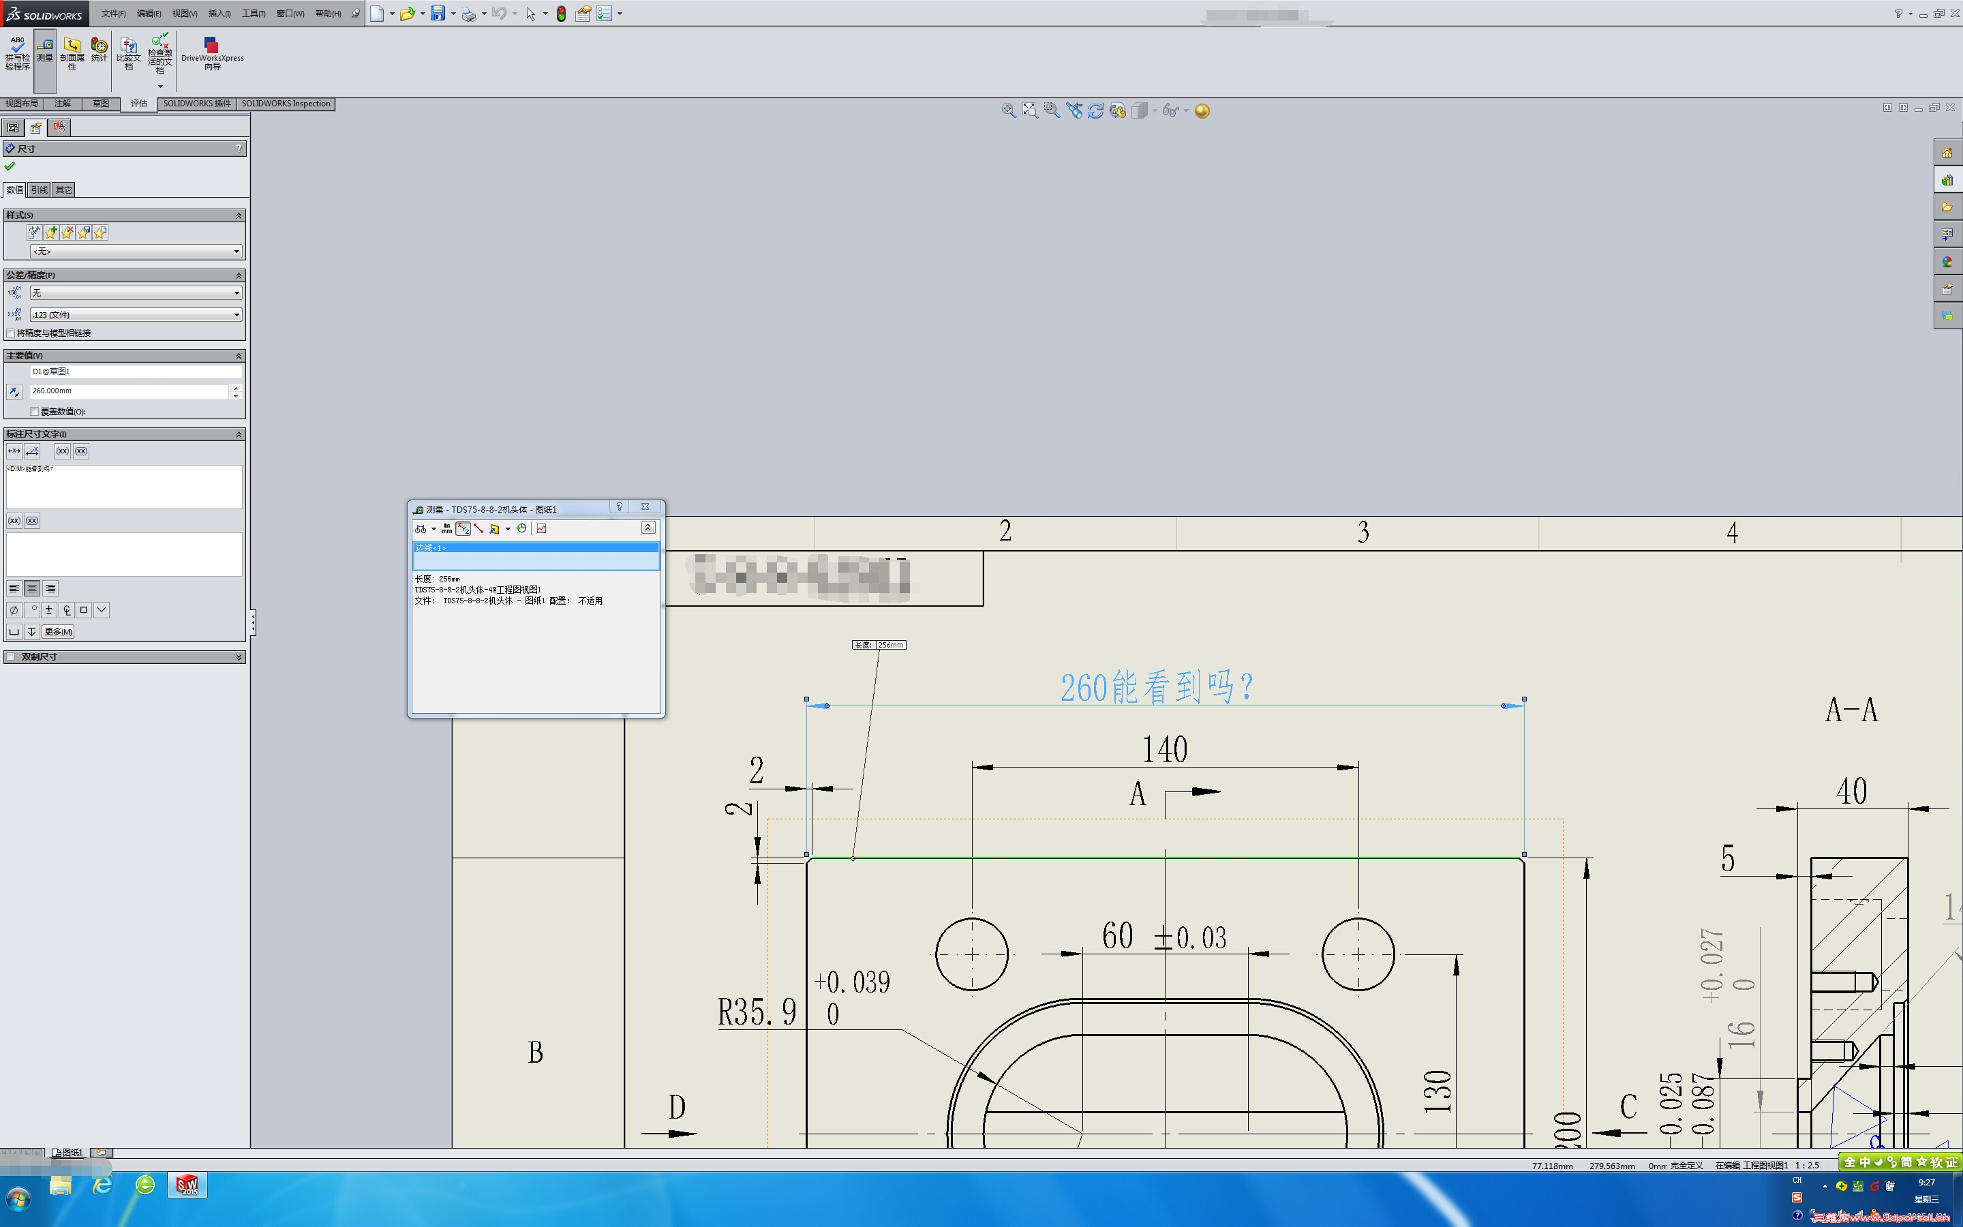This screenshot has height=1227, width=1963.
Task: Check the override value (覆盖数值) checkbox
Action: point(35,412)
